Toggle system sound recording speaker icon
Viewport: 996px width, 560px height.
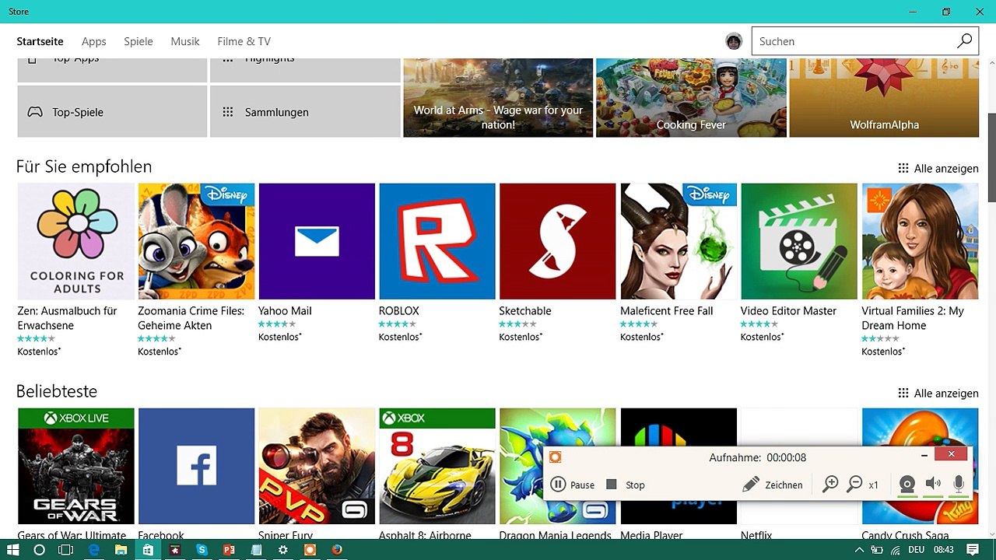pos(933,485)
